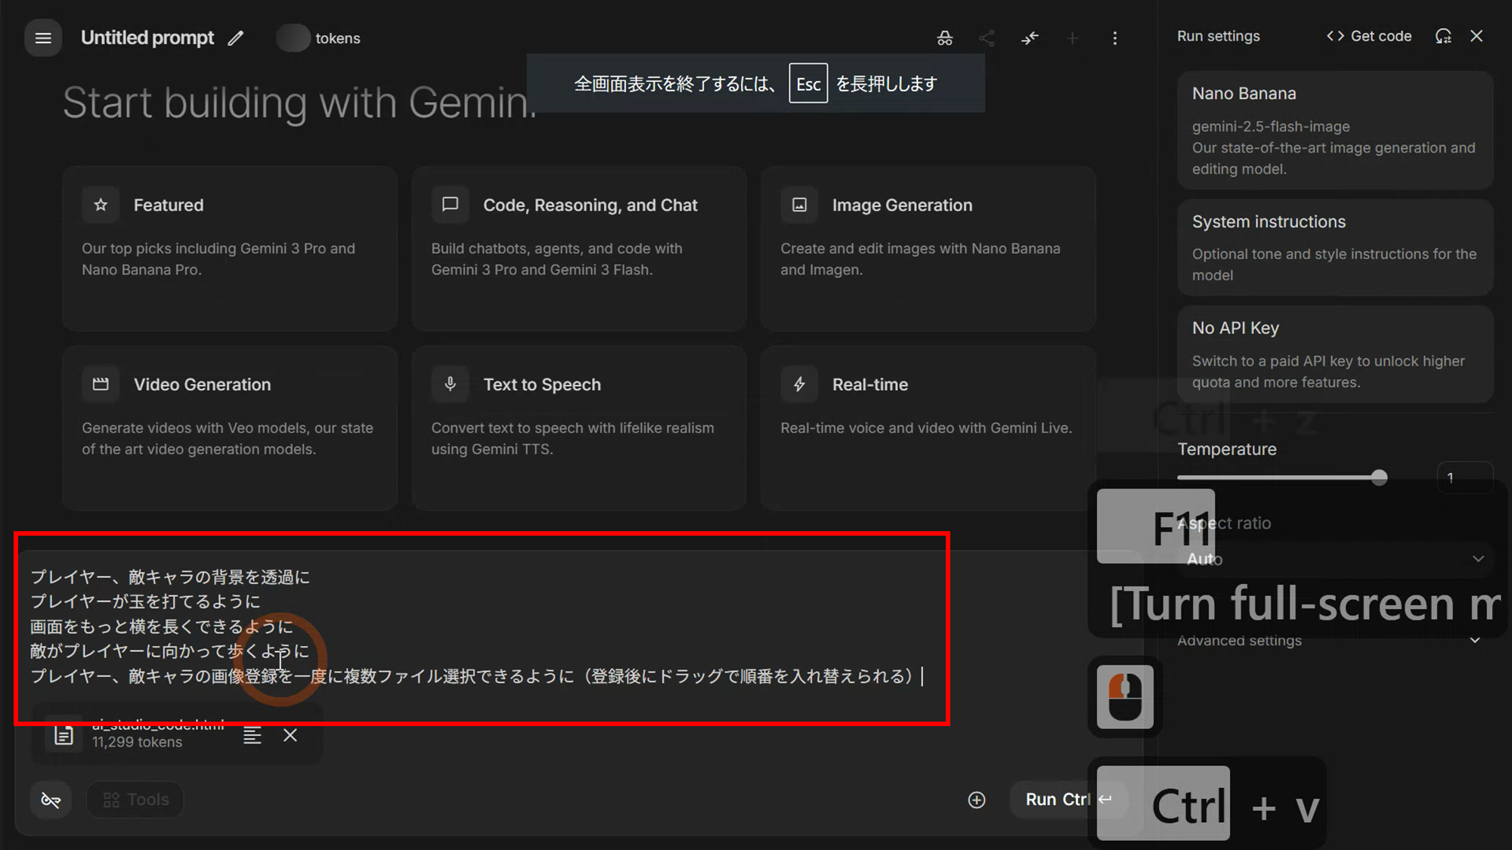Click the No API Key card
The height and width of the screenshot is (850, 1512).
[x=1335, y=354]
